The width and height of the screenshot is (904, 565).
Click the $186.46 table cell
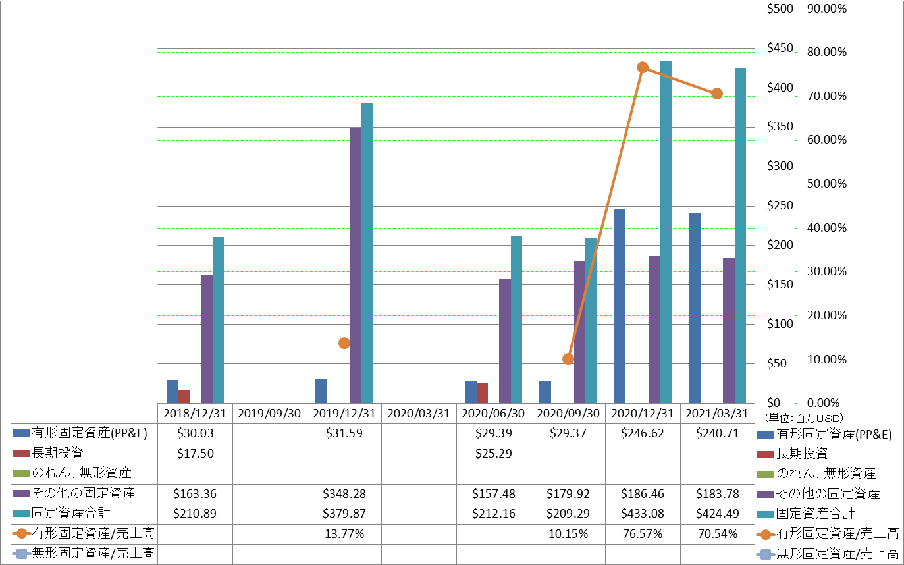click(643, 494)
